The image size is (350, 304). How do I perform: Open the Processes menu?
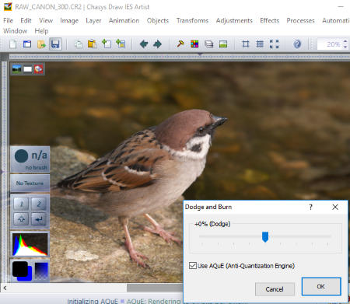[x=300, y=20]
